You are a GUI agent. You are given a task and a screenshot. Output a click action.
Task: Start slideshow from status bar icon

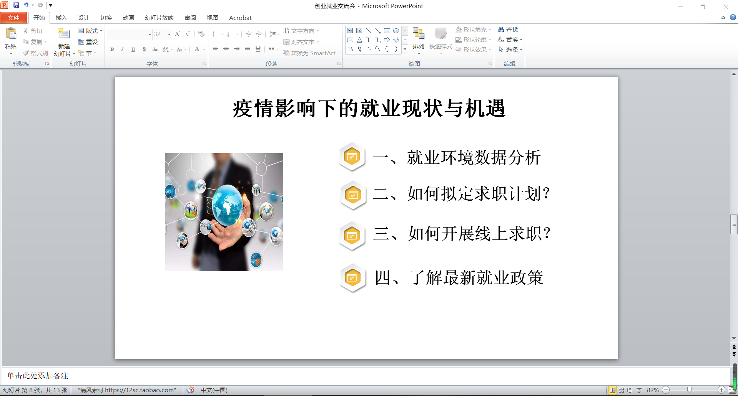click(639, 390)
